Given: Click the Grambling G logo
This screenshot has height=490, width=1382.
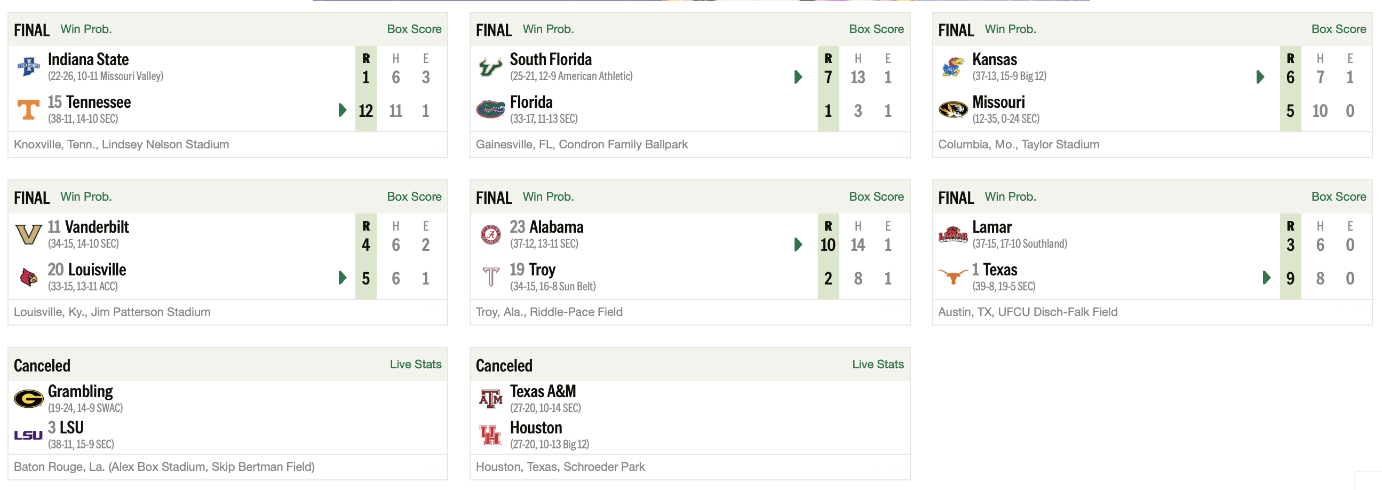Looking at the screenshot, I should tap(28, 399).
